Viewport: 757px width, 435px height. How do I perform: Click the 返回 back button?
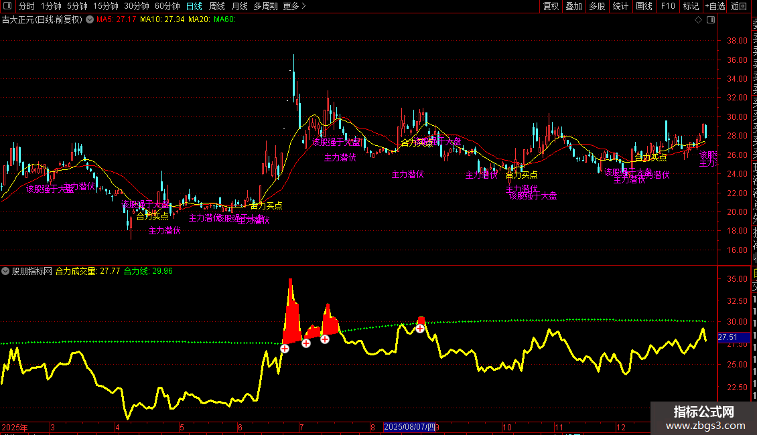(739, 6)
